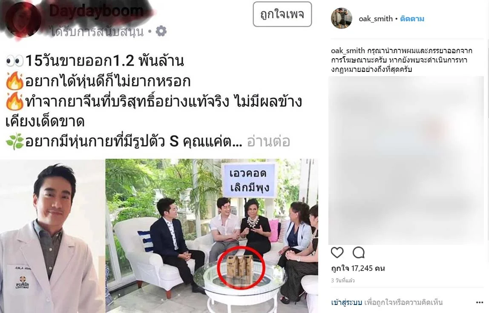Viewport: 489px width, 313px height.
Task: Click the gear icon beside sponsored label
Action: 161,31
